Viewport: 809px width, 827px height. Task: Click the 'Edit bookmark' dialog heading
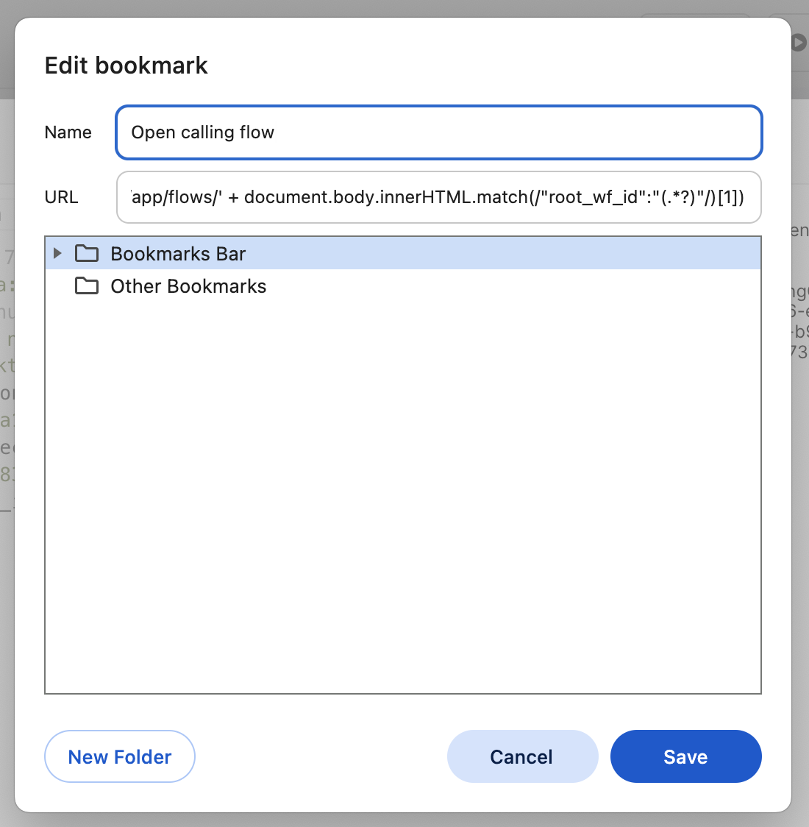pyautogui.click(x=126, y=65)
